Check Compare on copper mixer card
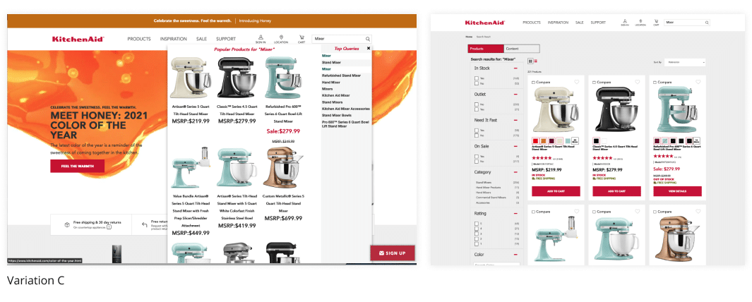 click(655, 212)
